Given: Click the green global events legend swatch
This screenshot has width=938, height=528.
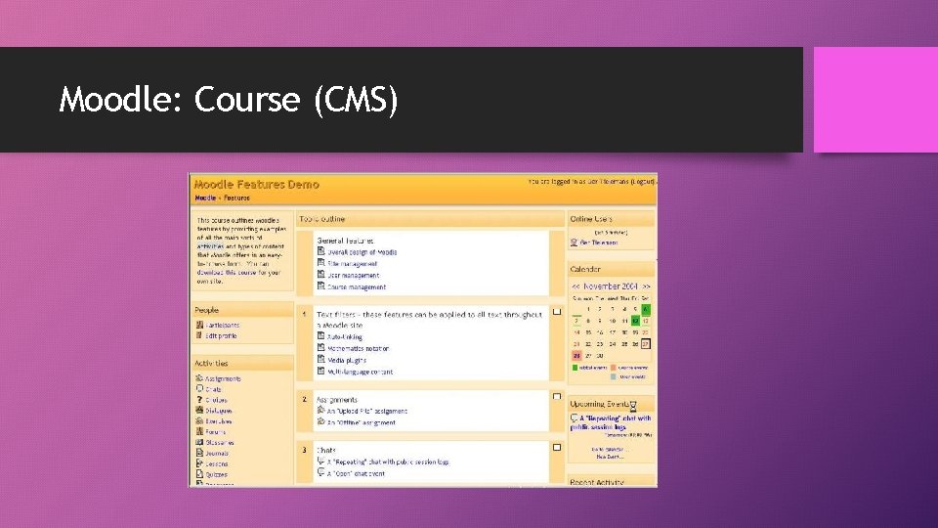Looking at the screenshot, I should click(575, 368).
